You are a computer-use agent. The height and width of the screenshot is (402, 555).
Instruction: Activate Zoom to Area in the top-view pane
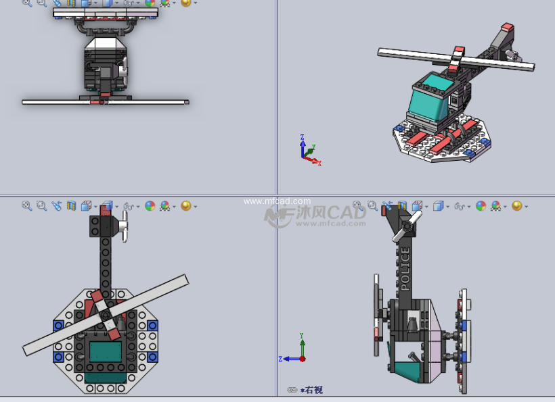42,205
